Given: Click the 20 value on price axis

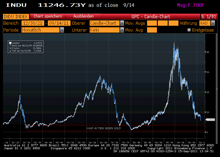Looking at the screenshot, I should pos(208,92).
